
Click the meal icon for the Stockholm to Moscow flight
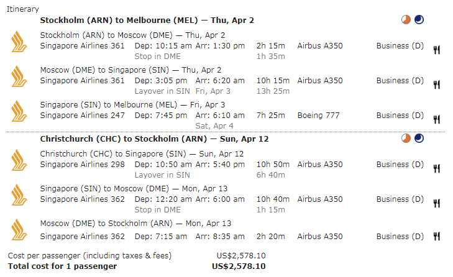pyautogui.click(x=436, y=50)
